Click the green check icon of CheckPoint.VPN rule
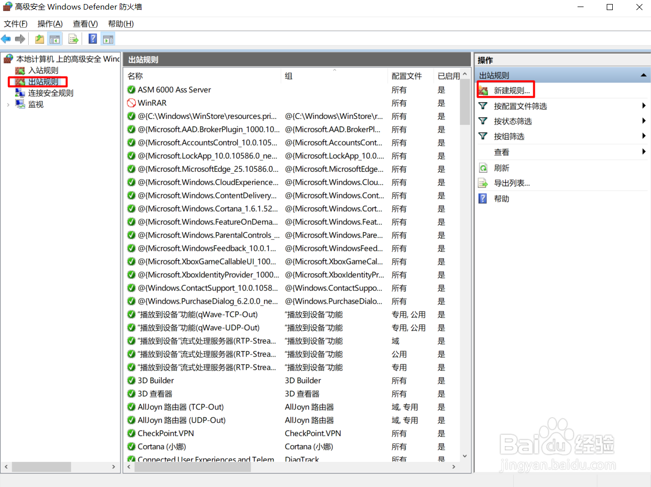The width and height of the screenshot is (651, 487). (131, 433)
